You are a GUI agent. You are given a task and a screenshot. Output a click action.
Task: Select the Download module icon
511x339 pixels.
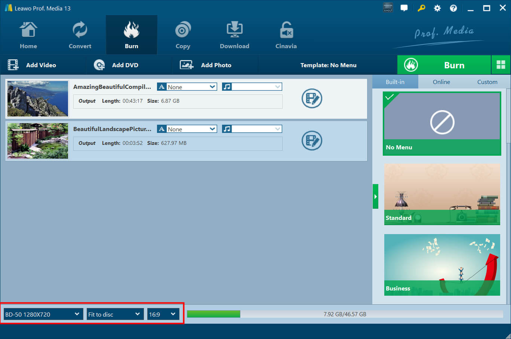pos(234,34)
